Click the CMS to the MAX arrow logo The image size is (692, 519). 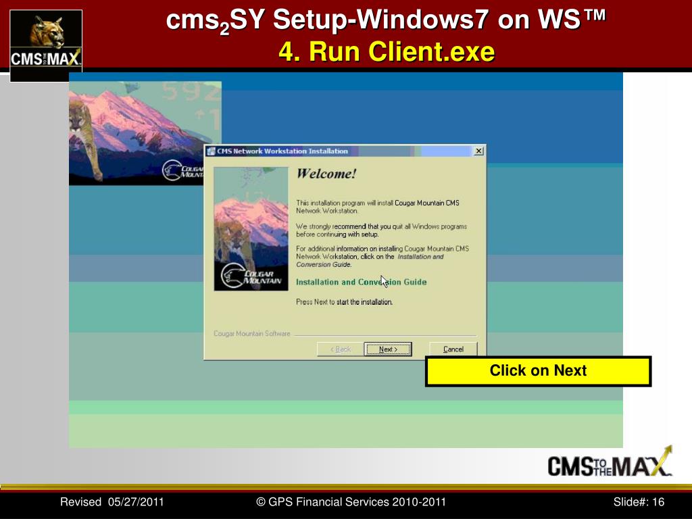tap(610, 462)
